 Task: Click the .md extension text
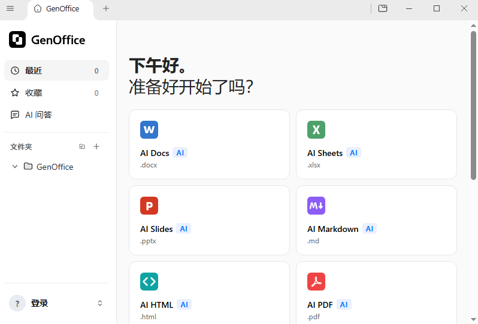[x=313, y=241]
